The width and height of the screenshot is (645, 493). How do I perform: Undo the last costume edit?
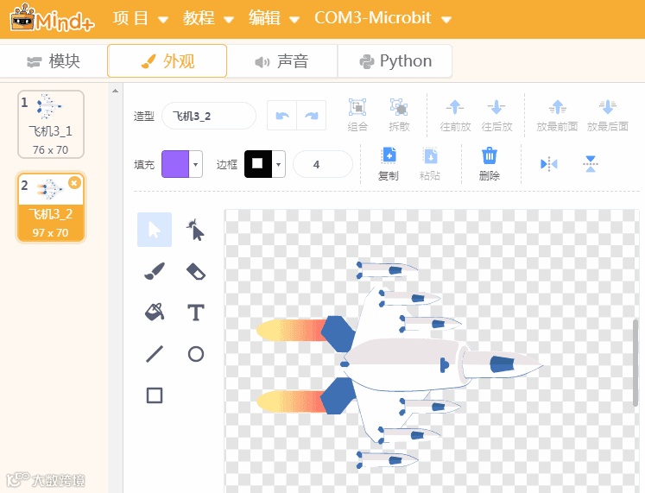281,116
